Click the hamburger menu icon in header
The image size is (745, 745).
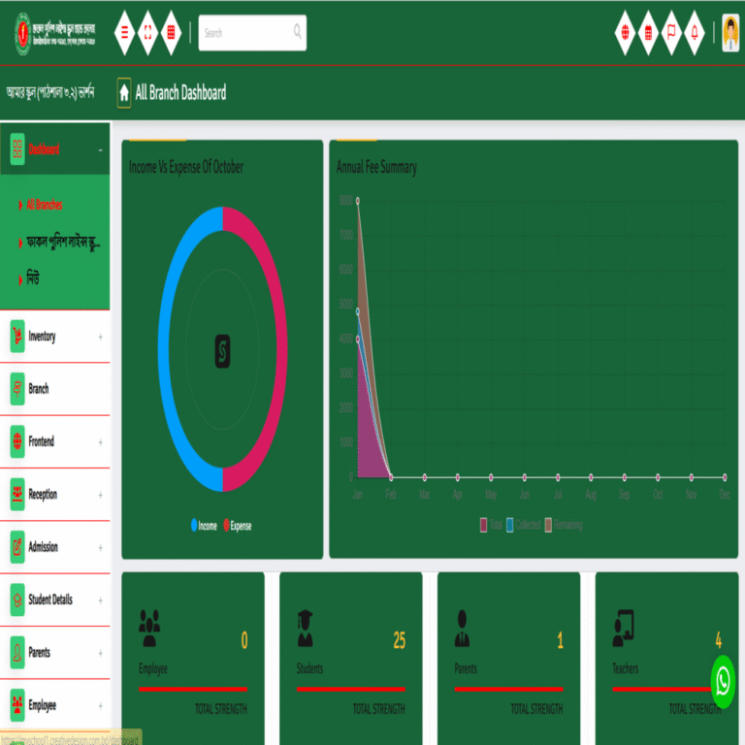pos(124,32)
